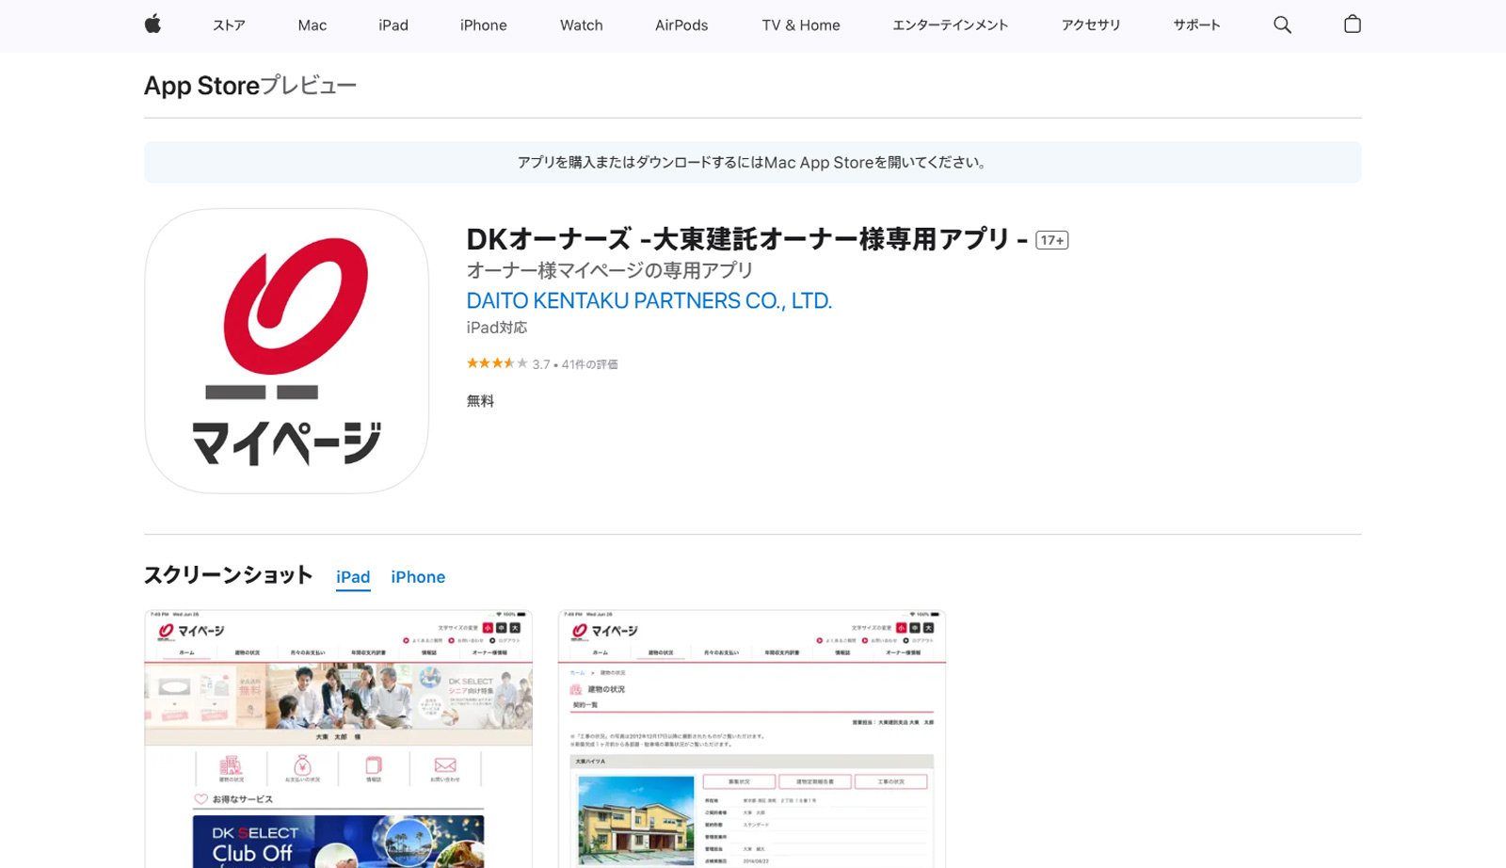Click the Apple logo in the navigation bar
The image size is (1506, 868).
152,24
